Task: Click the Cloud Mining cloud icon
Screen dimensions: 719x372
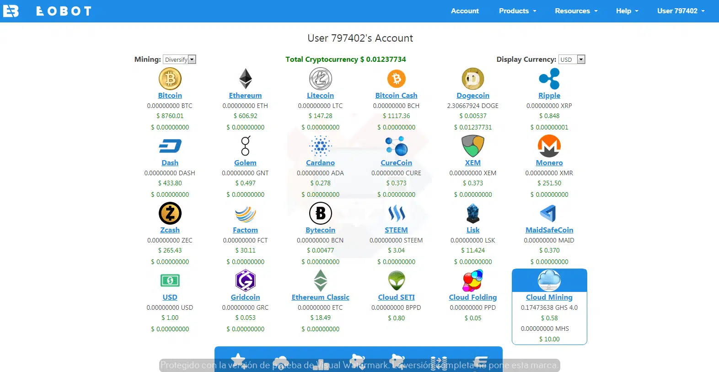Action: pyautogui.click(x=549, y=280)
